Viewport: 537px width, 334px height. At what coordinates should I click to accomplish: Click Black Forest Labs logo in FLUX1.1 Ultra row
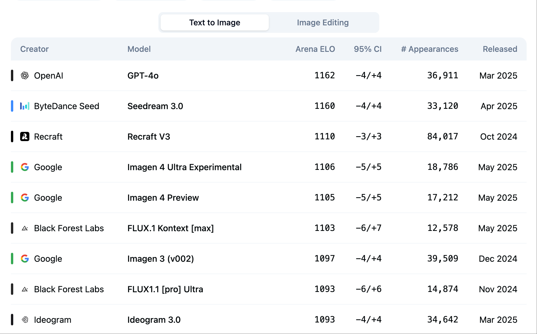25,289
